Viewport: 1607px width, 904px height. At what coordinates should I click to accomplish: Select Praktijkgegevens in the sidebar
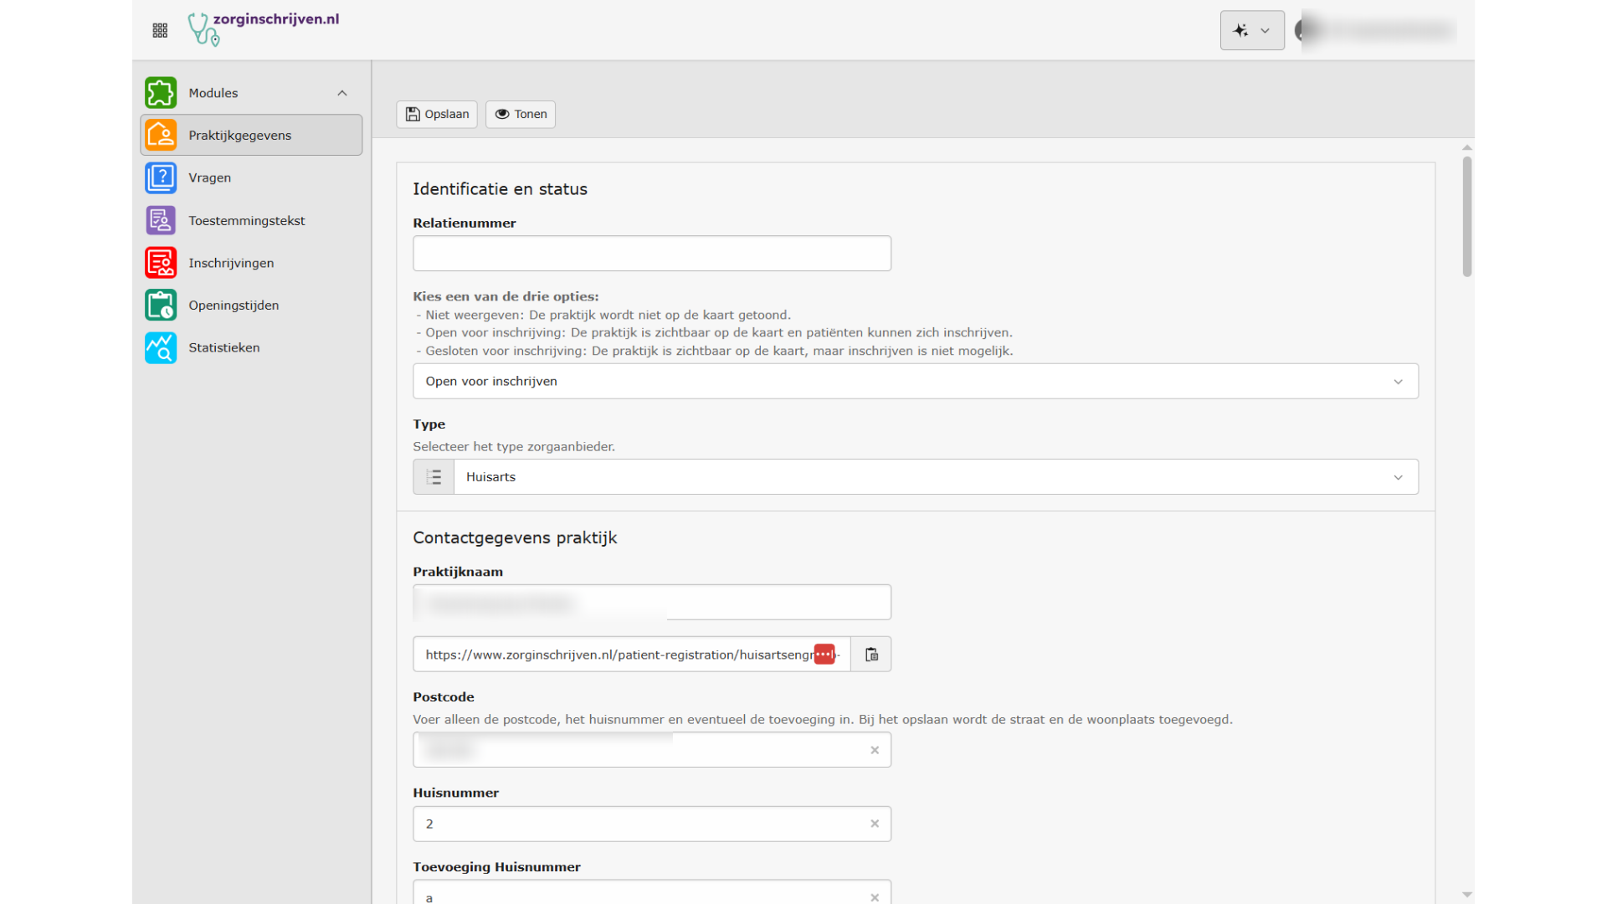point(251,135)
